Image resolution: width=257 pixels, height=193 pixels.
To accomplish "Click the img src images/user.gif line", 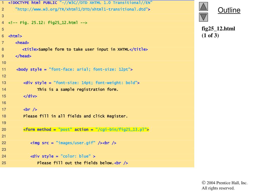I will point(73,143).
